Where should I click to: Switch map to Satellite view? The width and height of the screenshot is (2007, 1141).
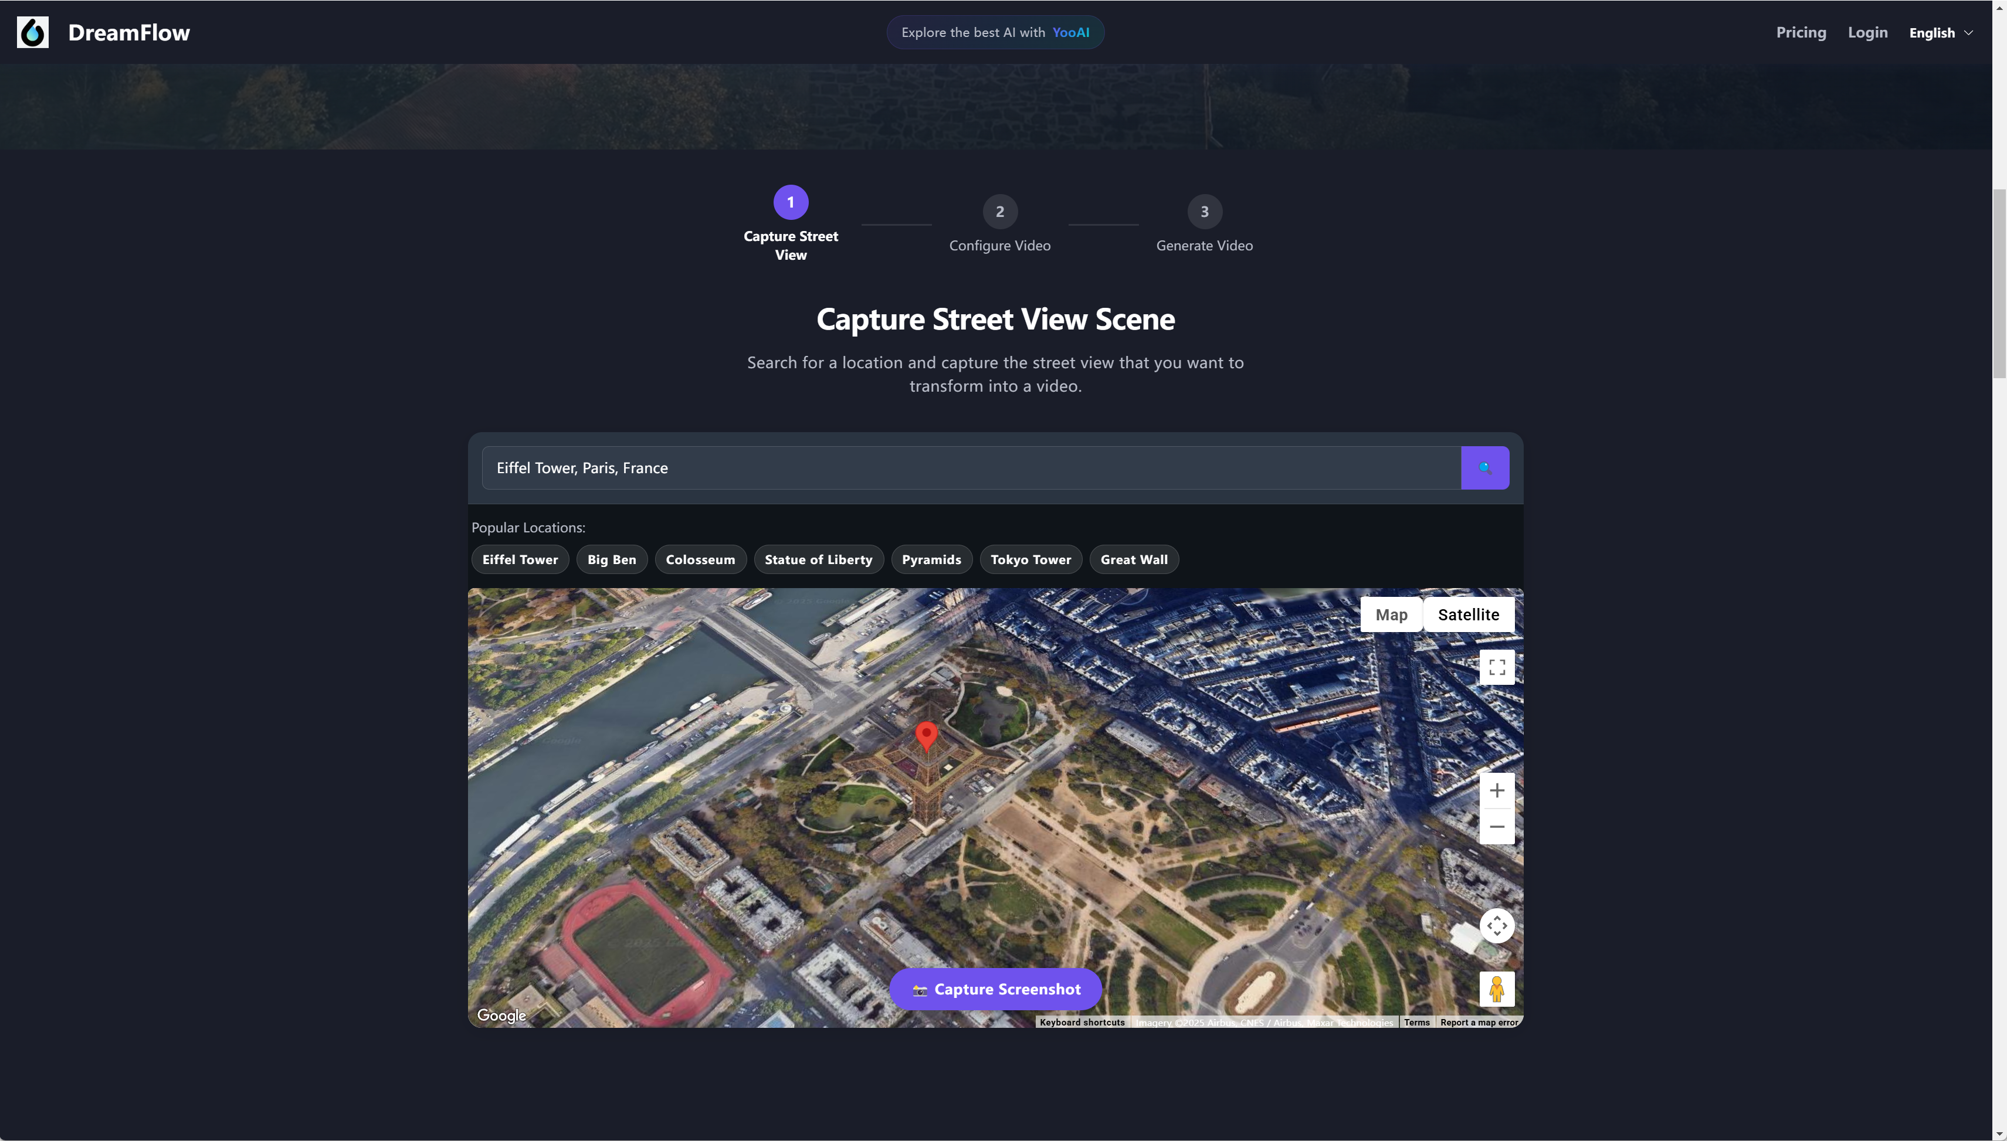point(1468,614)
